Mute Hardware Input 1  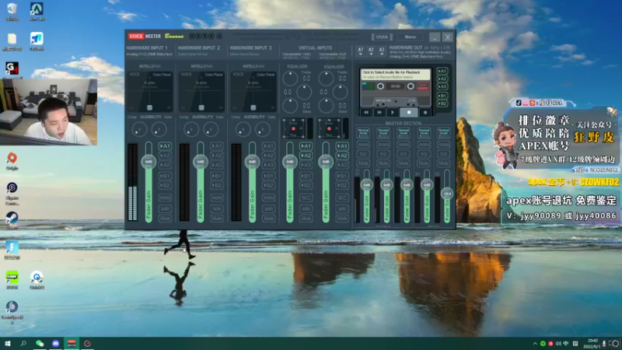pyautogui.click(x=165, y=219)
